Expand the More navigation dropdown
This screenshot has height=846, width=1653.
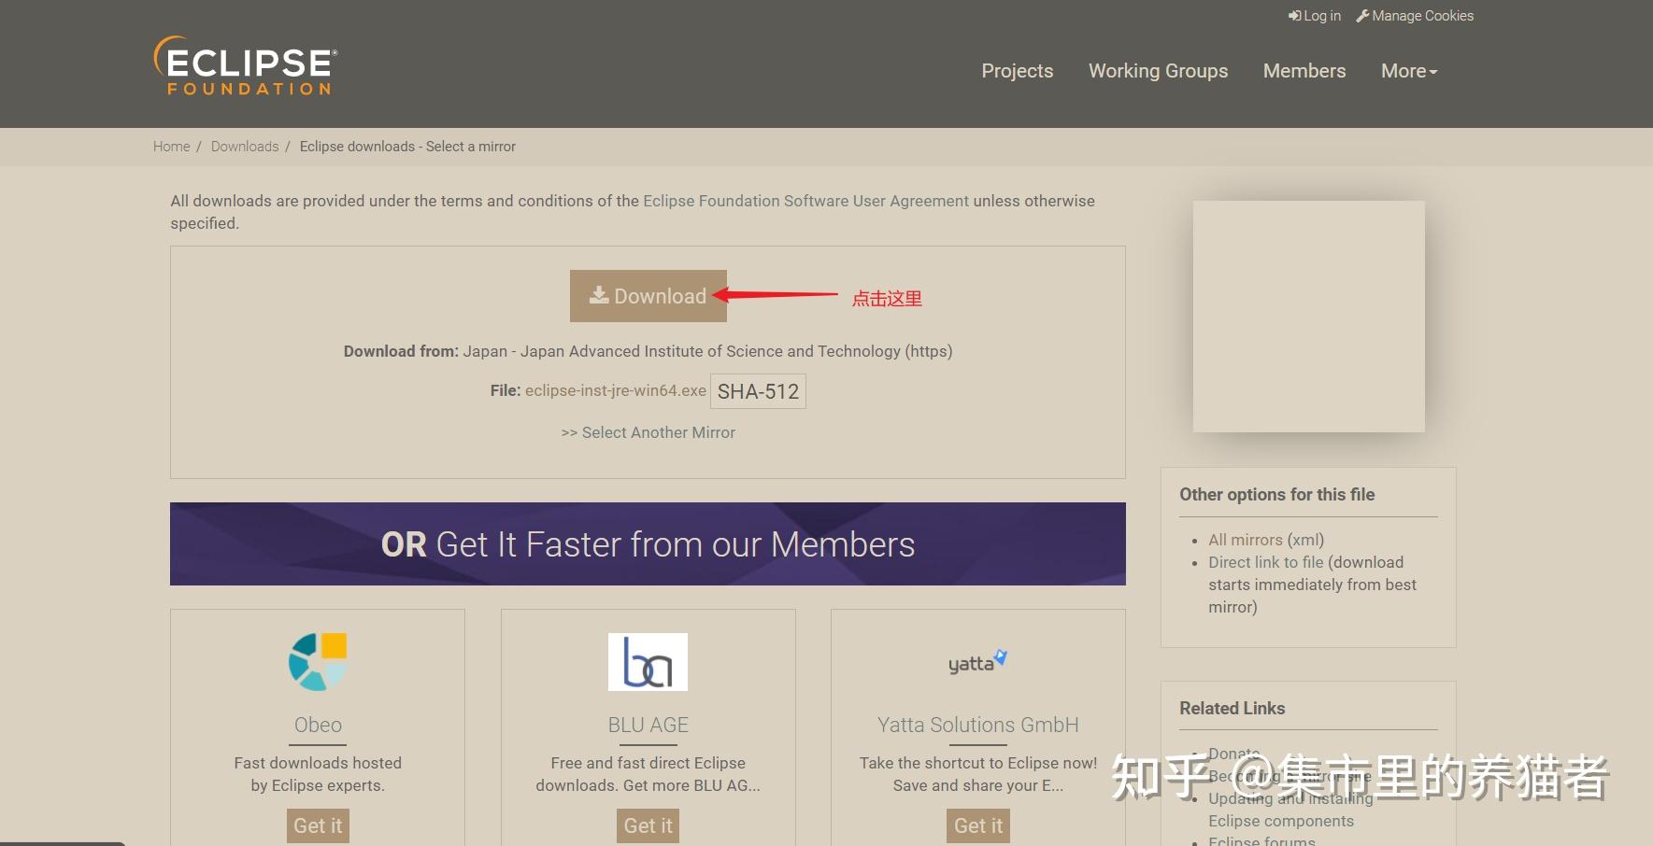coord(1408,71)
